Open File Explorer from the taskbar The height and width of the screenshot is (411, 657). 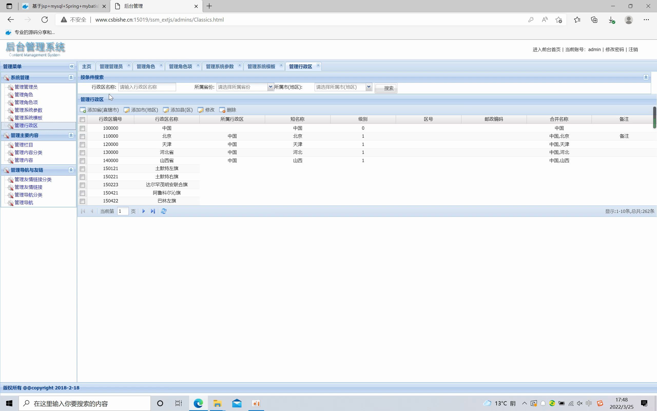(x=217, y=403)
